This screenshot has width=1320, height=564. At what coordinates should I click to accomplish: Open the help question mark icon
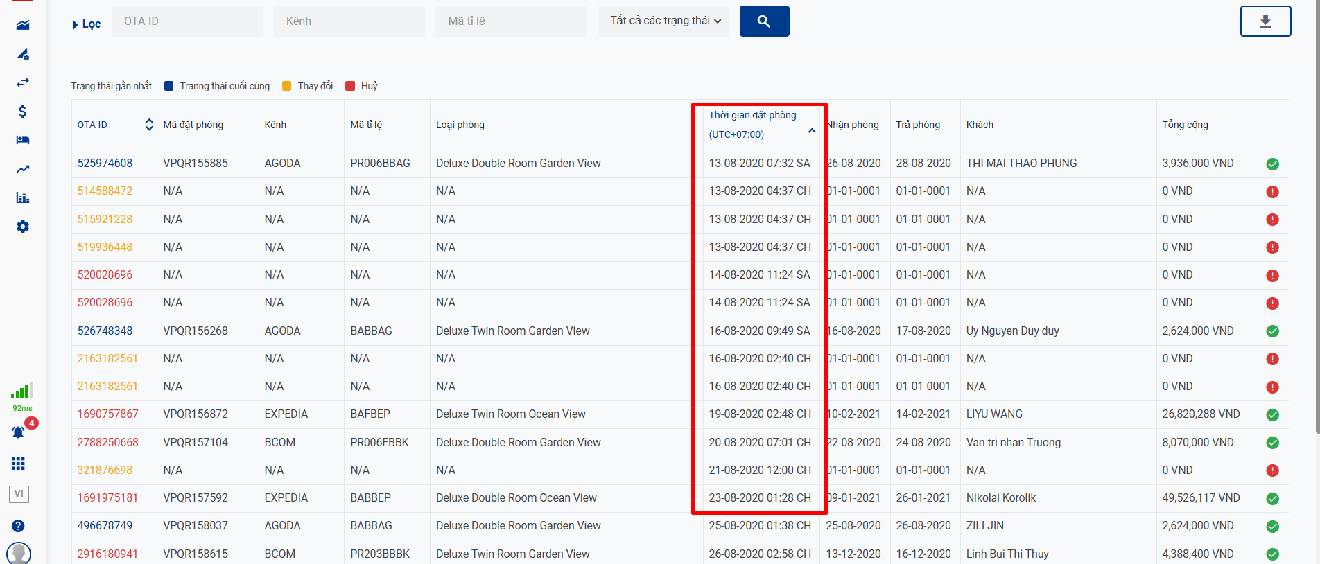point(19,526)
